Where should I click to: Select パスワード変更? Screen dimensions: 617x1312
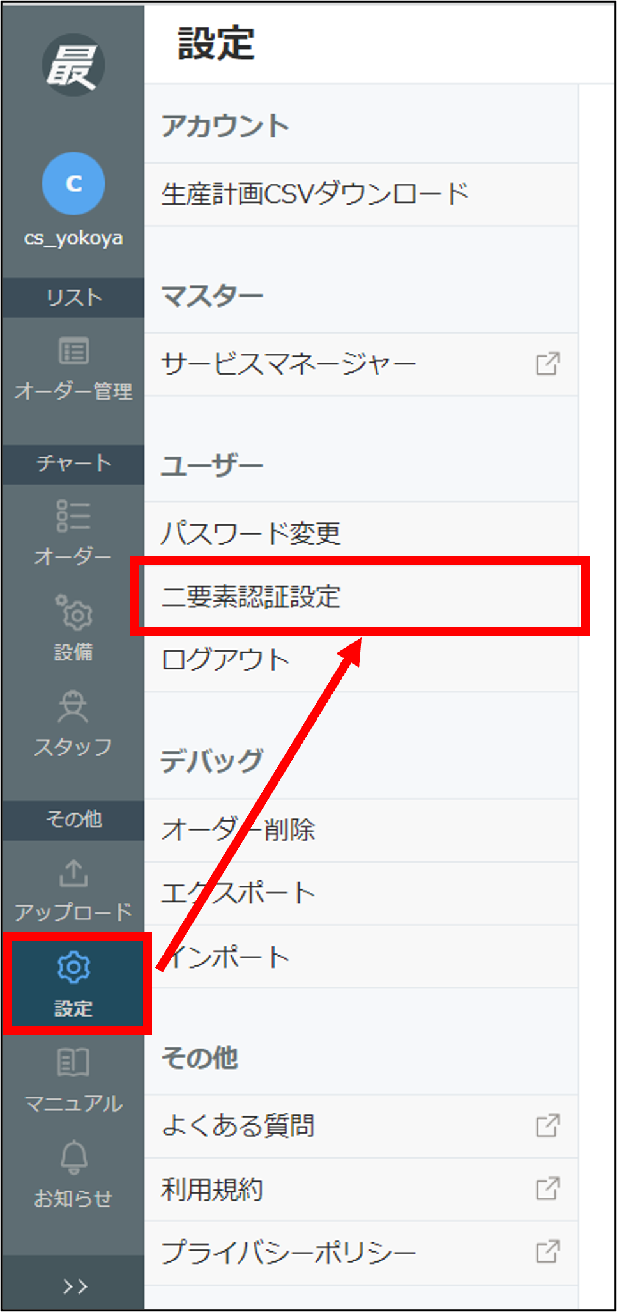[362, 533]
